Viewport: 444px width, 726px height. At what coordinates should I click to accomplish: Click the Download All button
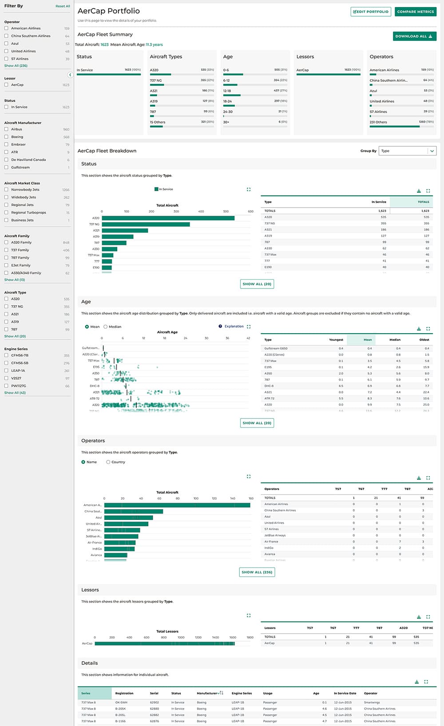[415, 36]
